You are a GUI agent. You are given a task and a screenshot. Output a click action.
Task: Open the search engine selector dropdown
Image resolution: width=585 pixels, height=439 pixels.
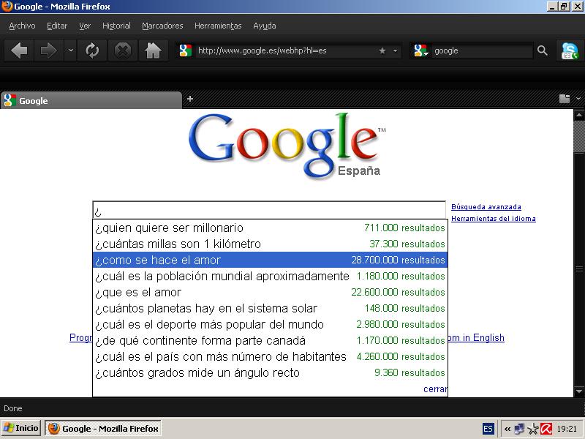(421, 50)
